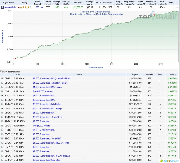The height and width of the screenshot is (163, 180).
Task: Expand the 07/15/11 tournament row
Action: (x=2, y=78)
